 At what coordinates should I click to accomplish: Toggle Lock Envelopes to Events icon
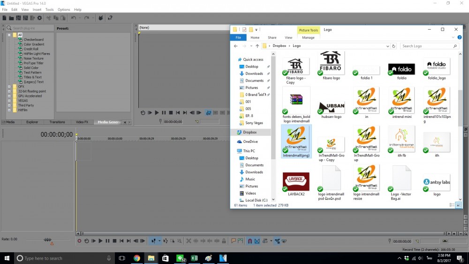tap(277, 241)
